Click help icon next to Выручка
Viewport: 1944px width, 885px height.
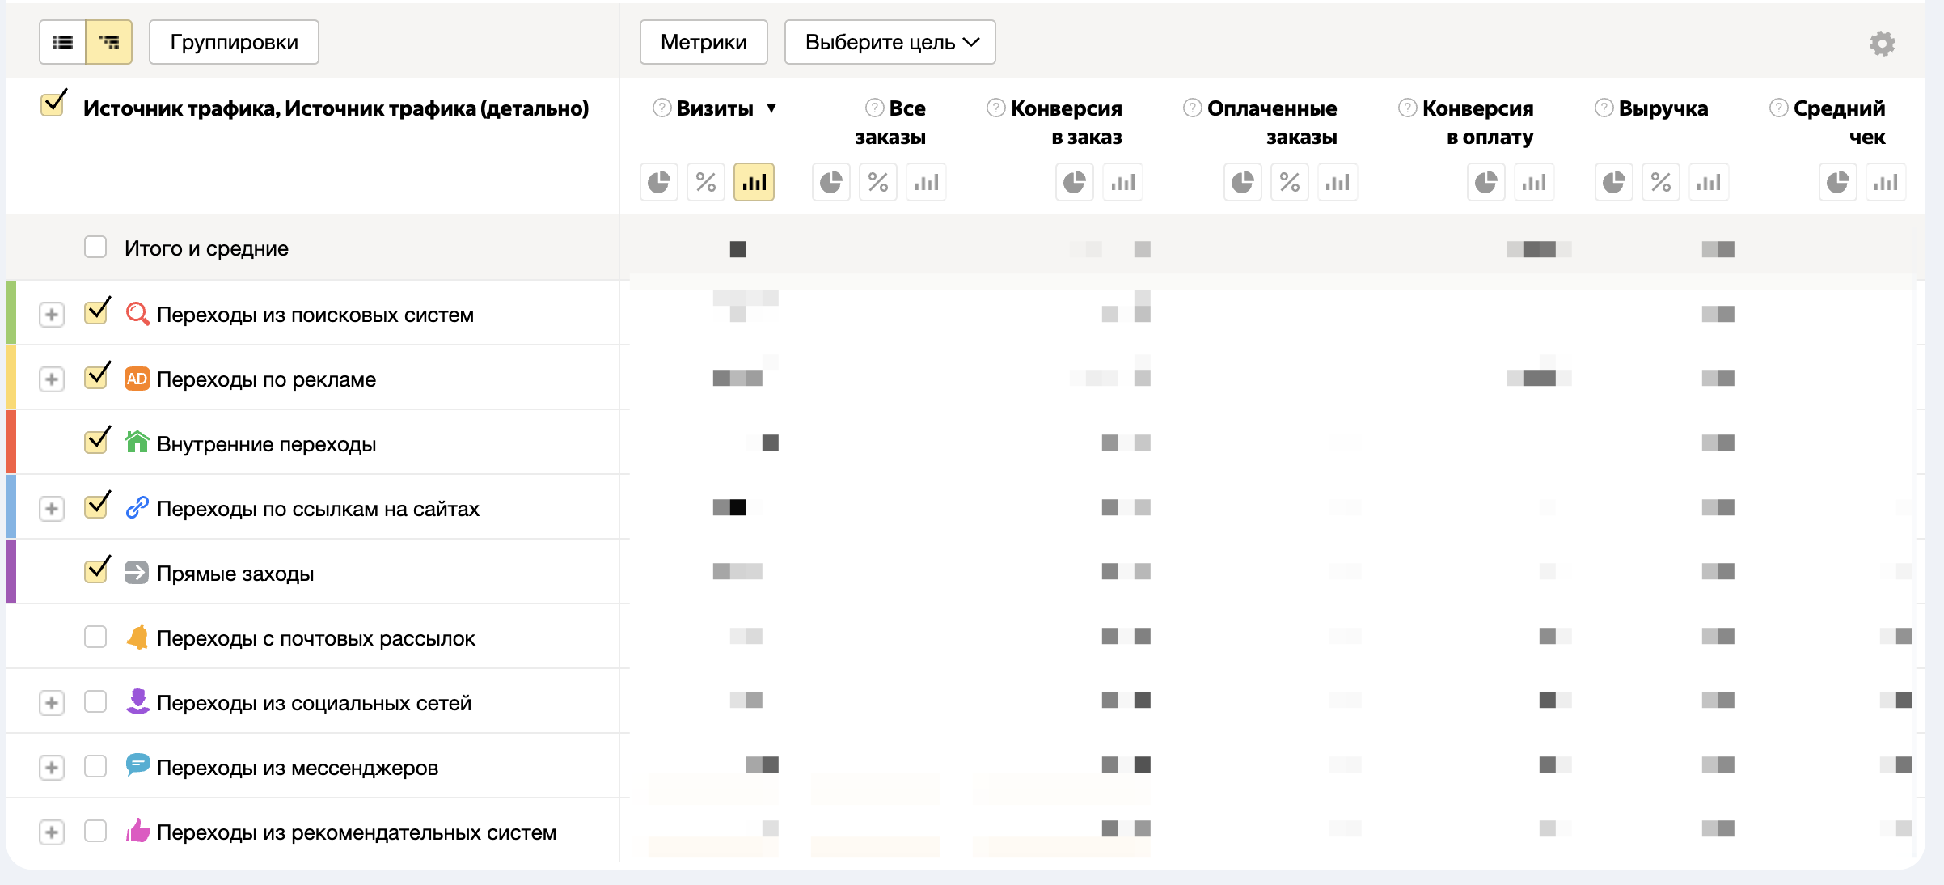1604,108
